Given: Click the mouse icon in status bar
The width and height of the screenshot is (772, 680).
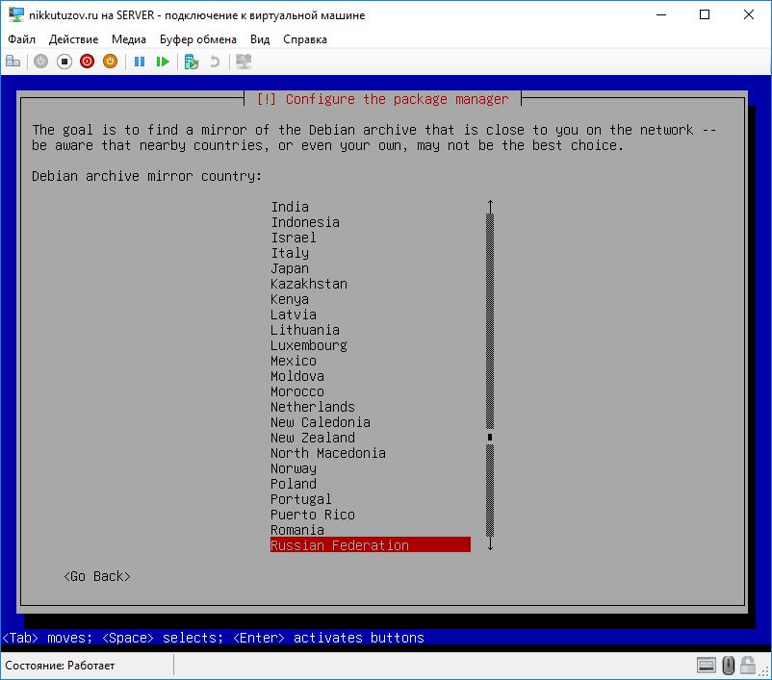Looking at the screenshot, I should tap(729, 665).
